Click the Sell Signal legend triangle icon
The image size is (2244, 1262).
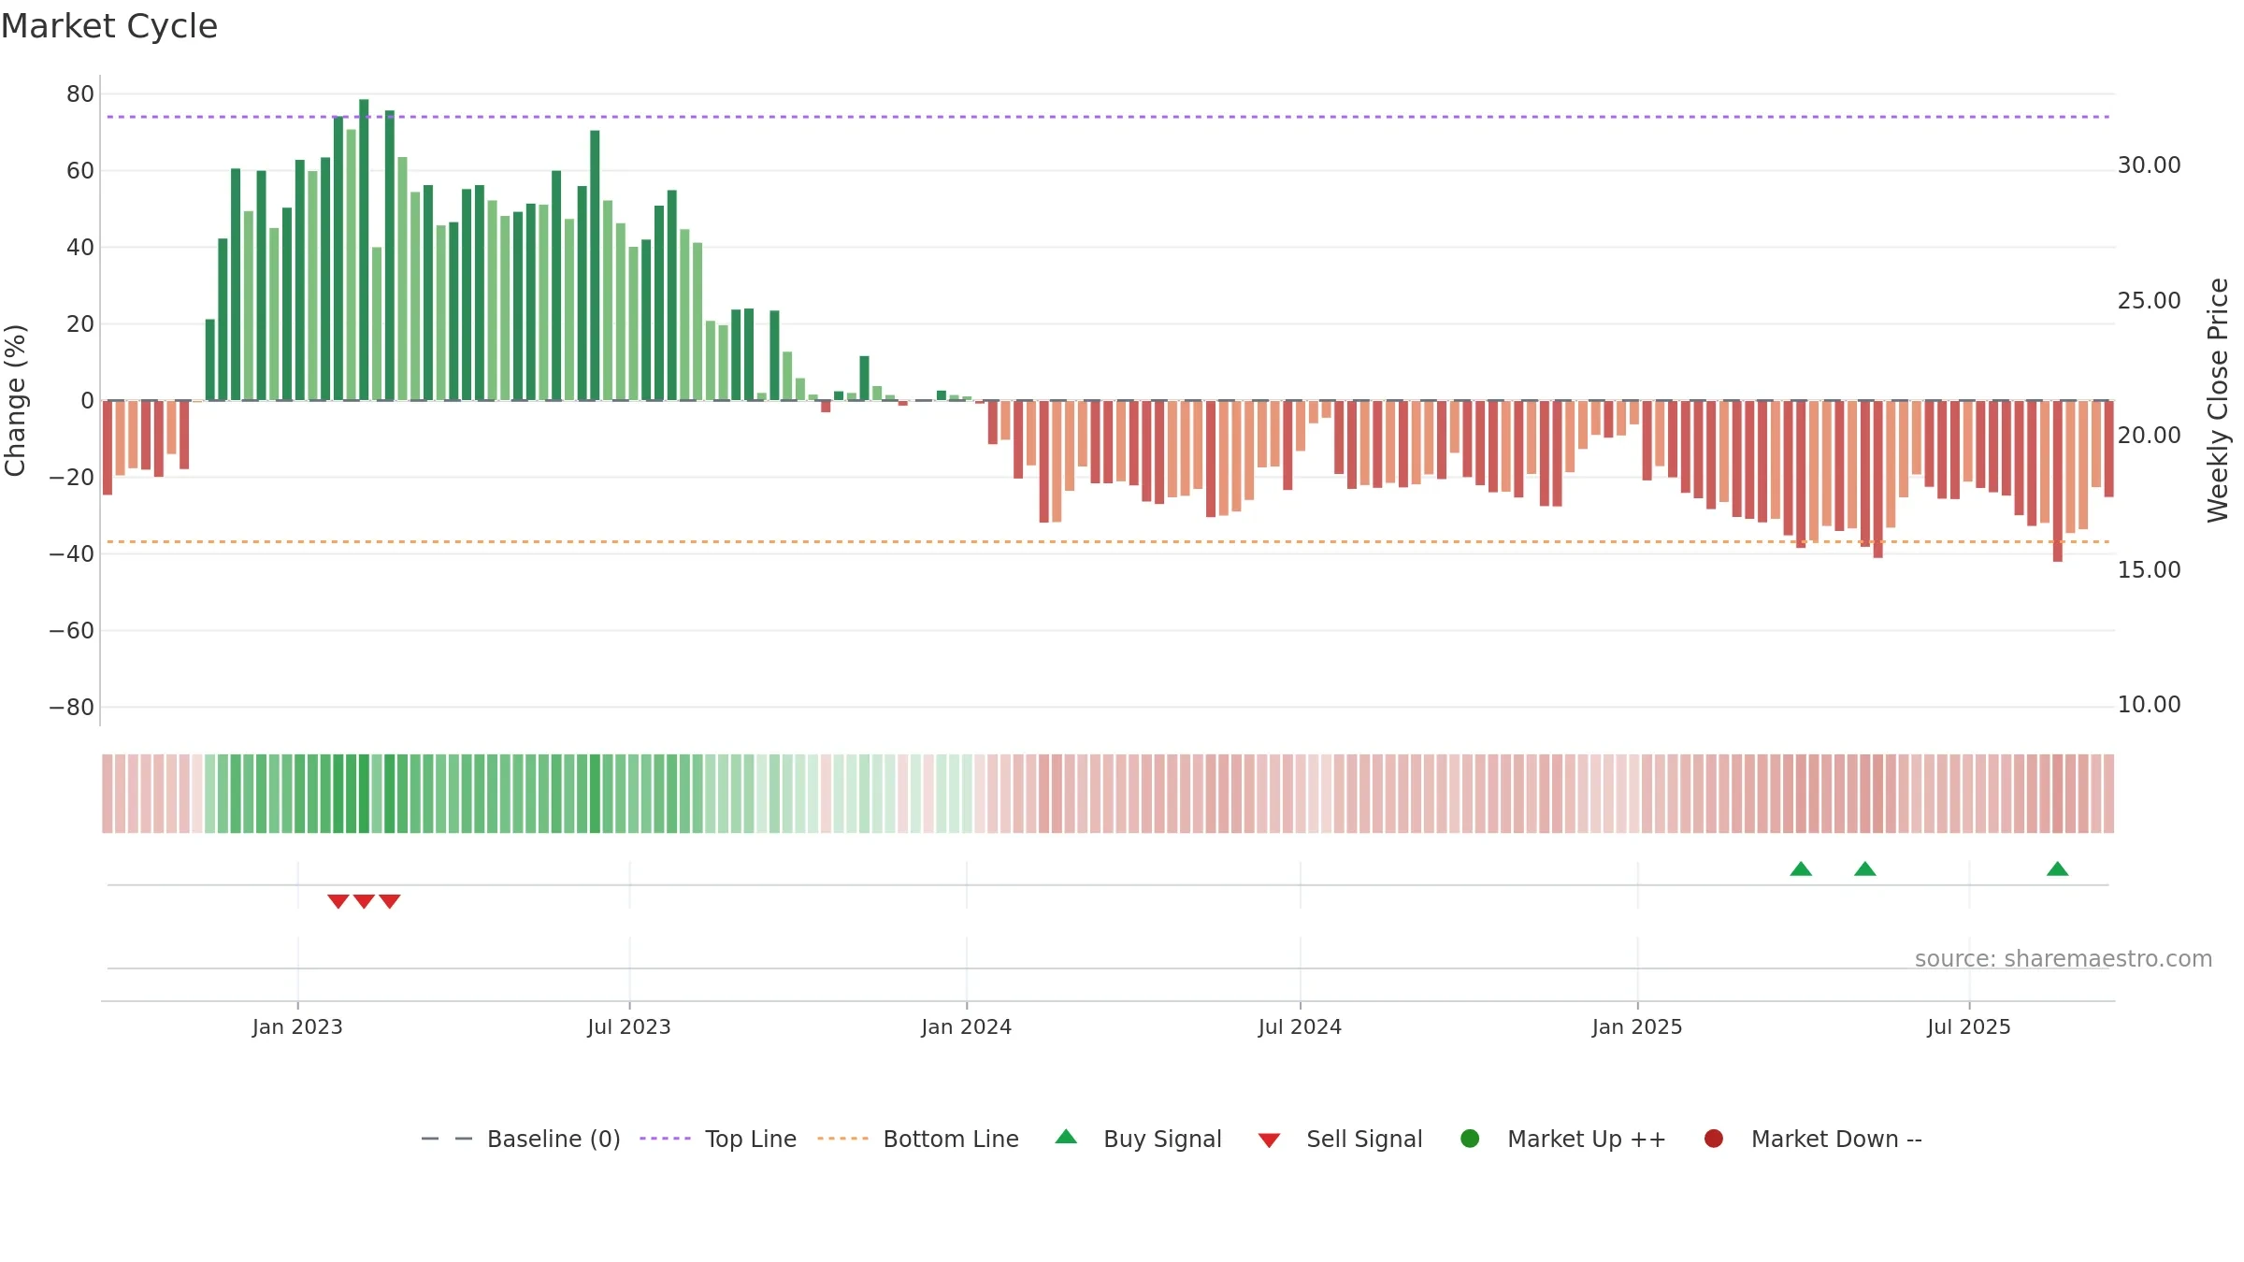point(1269,1140)
